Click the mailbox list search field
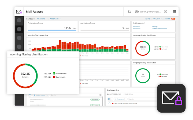Viewport: 193px width, 120px height. (x=76, y=95)
